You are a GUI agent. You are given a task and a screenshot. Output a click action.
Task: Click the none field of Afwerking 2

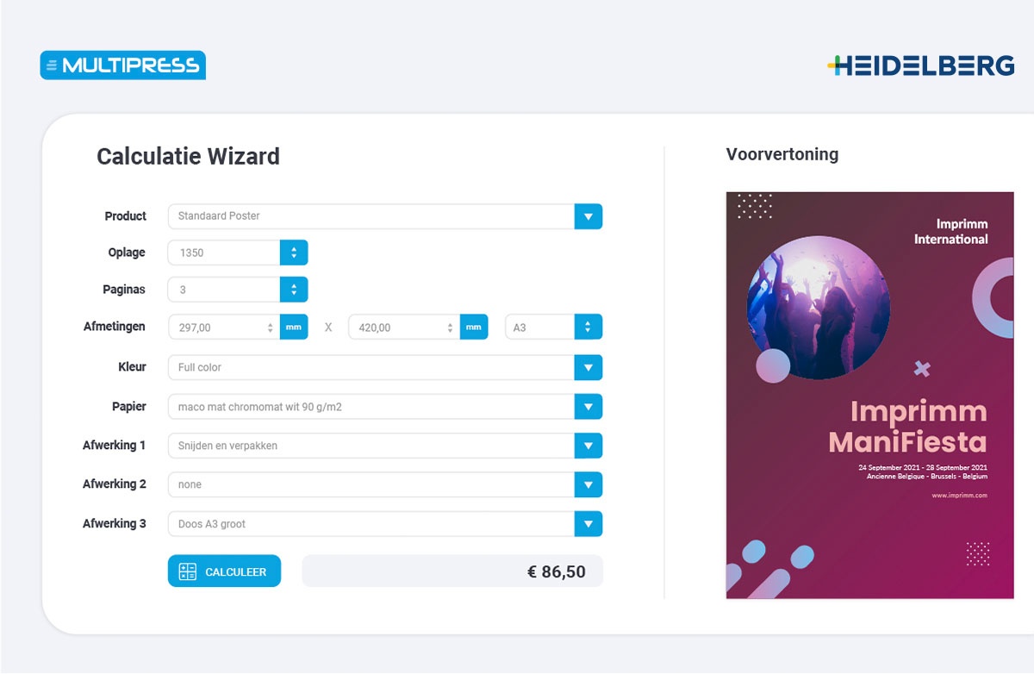click(x=371, y=484)
